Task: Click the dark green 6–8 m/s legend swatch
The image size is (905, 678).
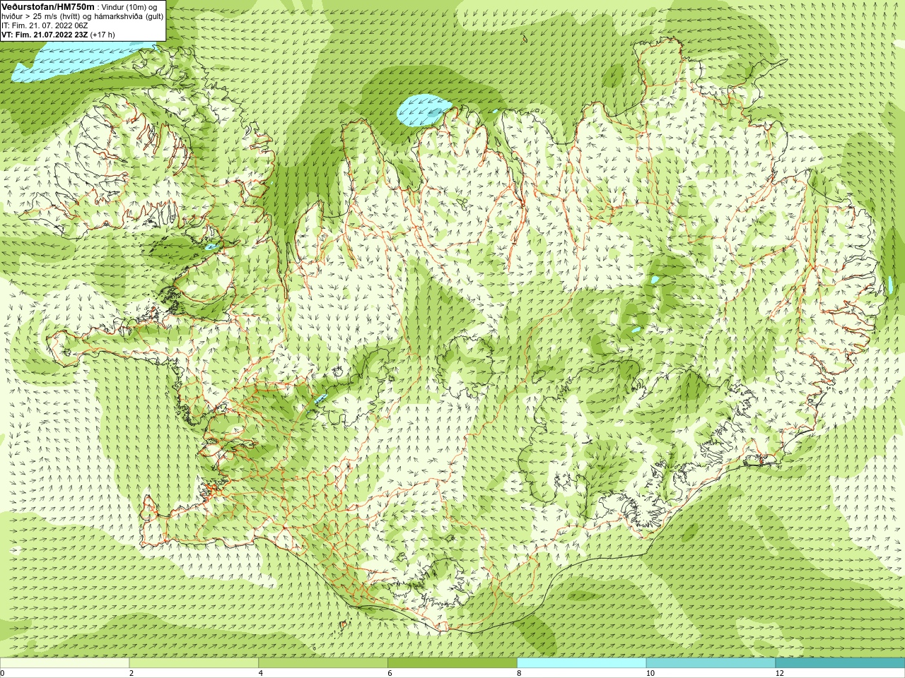Action: tap(452, 663)
